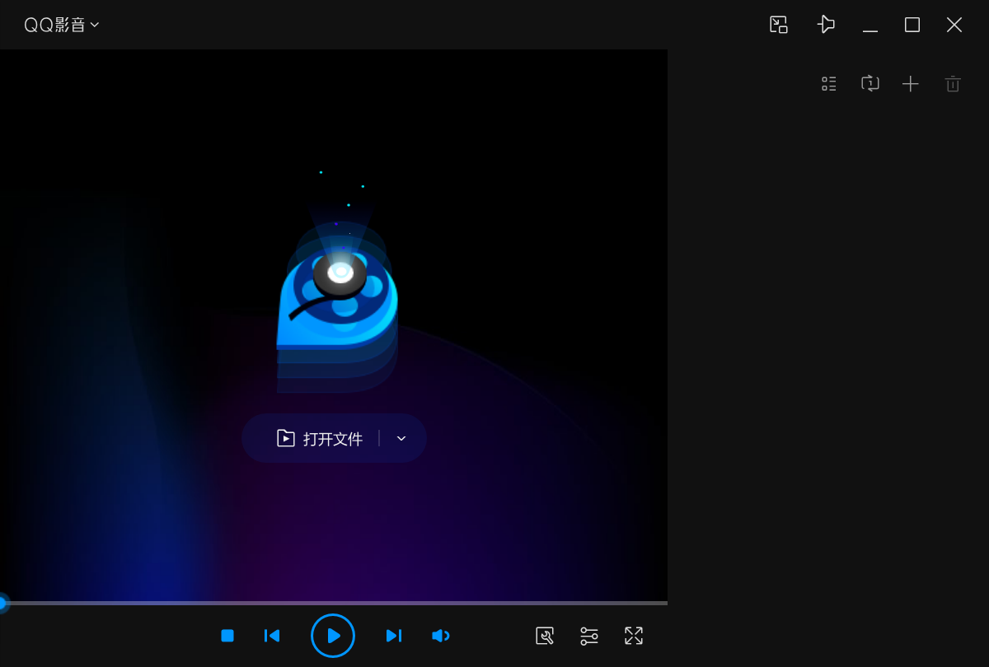Viewport: 989px width, 667px height.
Task: Switch to mini player mode
Action: click(x=778, y=25)
